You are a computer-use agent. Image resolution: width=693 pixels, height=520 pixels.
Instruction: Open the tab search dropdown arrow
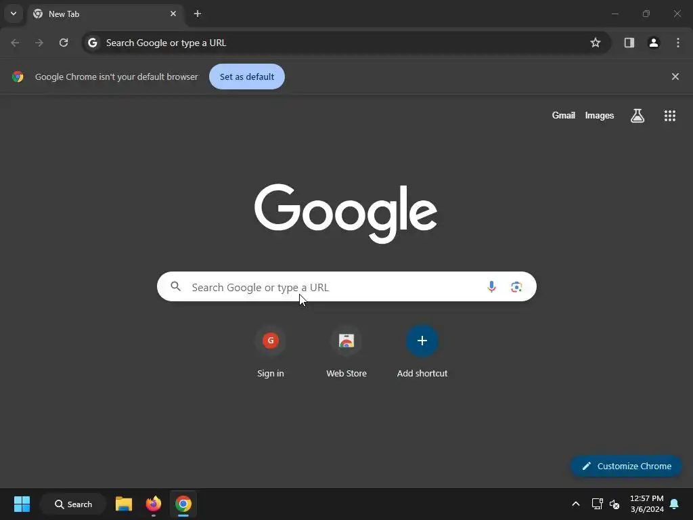pos(14,14)
